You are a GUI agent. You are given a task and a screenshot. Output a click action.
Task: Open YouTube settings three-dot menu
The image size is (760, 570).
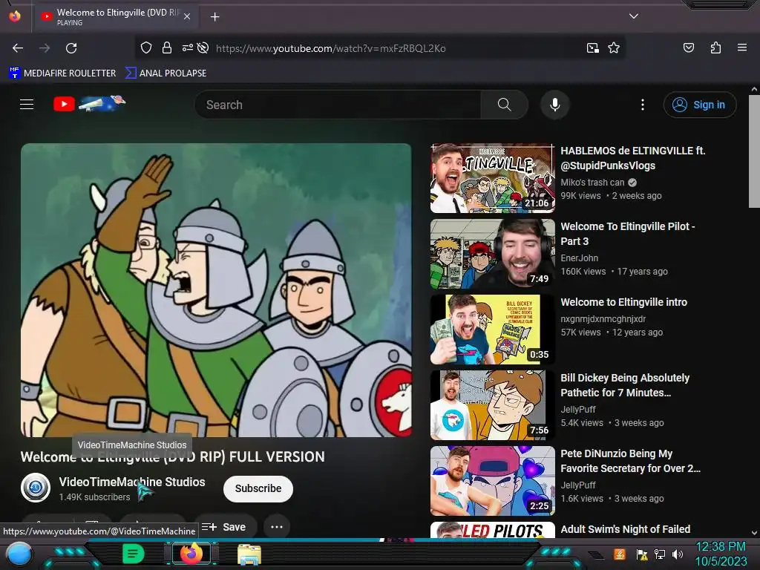pos(643,105)
